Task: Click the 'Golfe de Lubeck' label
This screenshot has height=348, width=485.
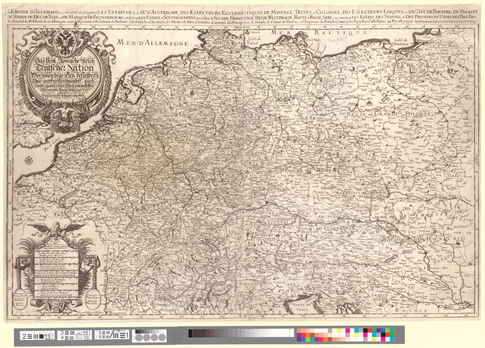Action: pos(255,41)
